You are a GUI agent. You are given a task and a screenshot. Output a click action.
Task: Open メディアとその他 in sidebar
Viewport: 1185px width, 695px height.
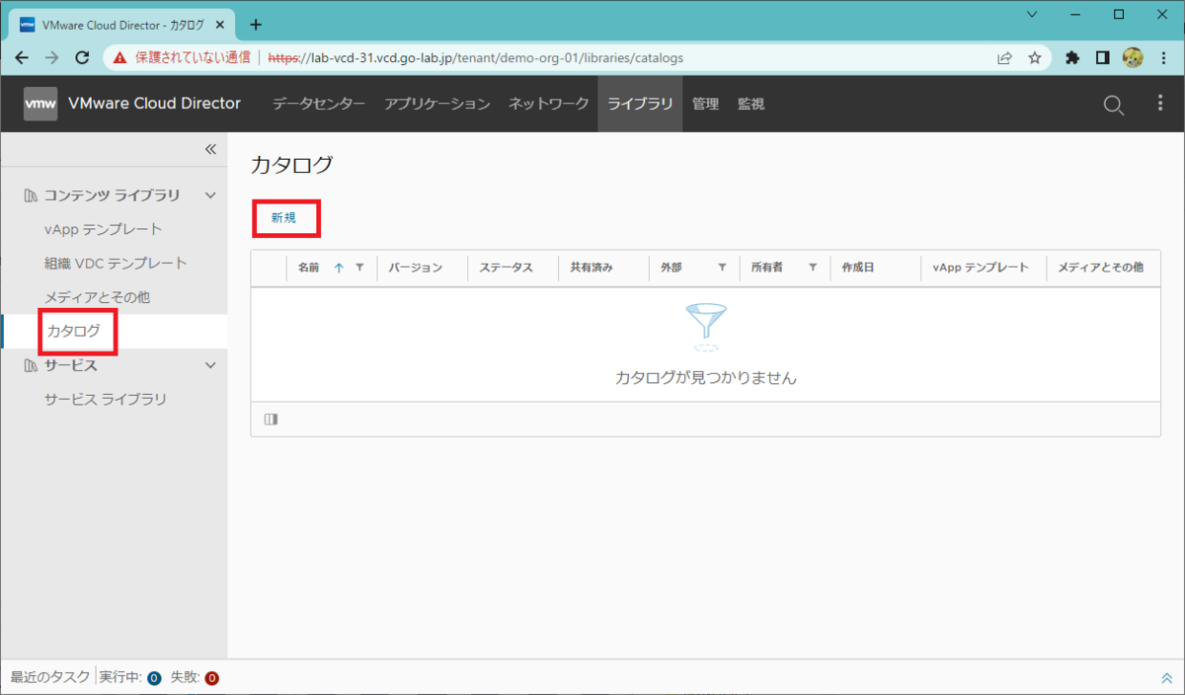[98, 297]
